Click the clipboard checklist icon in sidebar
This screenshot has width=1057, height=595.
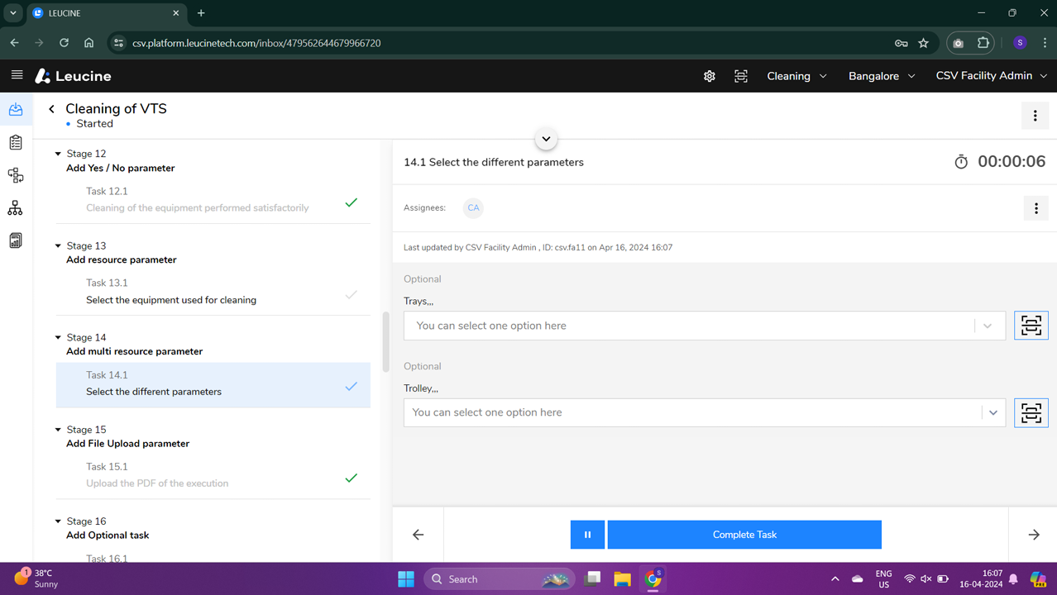coord(16,142)
